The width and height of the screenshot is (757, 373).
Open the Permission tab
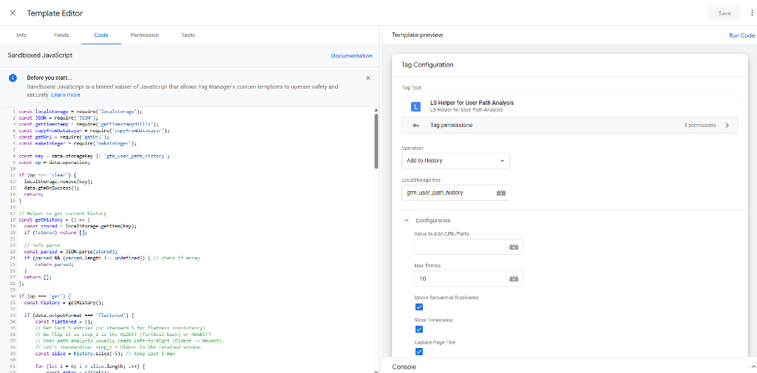(x=144, y=35)
